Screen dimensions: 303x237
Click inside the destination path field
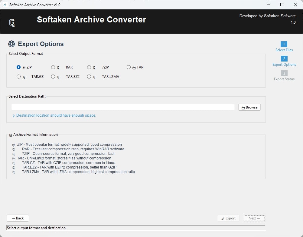[122, 107]
